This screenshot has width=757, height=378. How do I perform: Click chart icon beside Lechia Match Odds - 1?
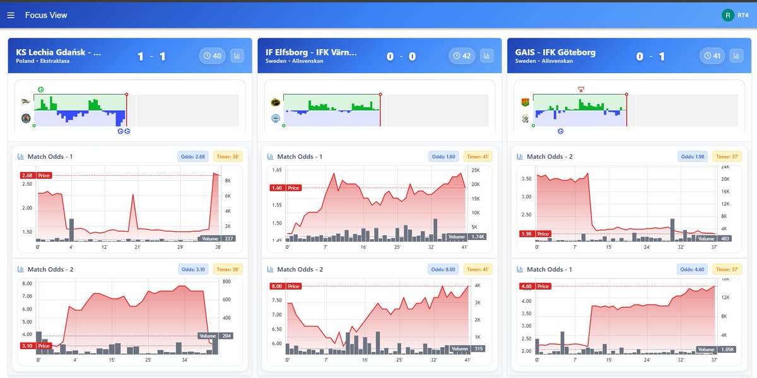pyautogui.click(x=20, y=156)
